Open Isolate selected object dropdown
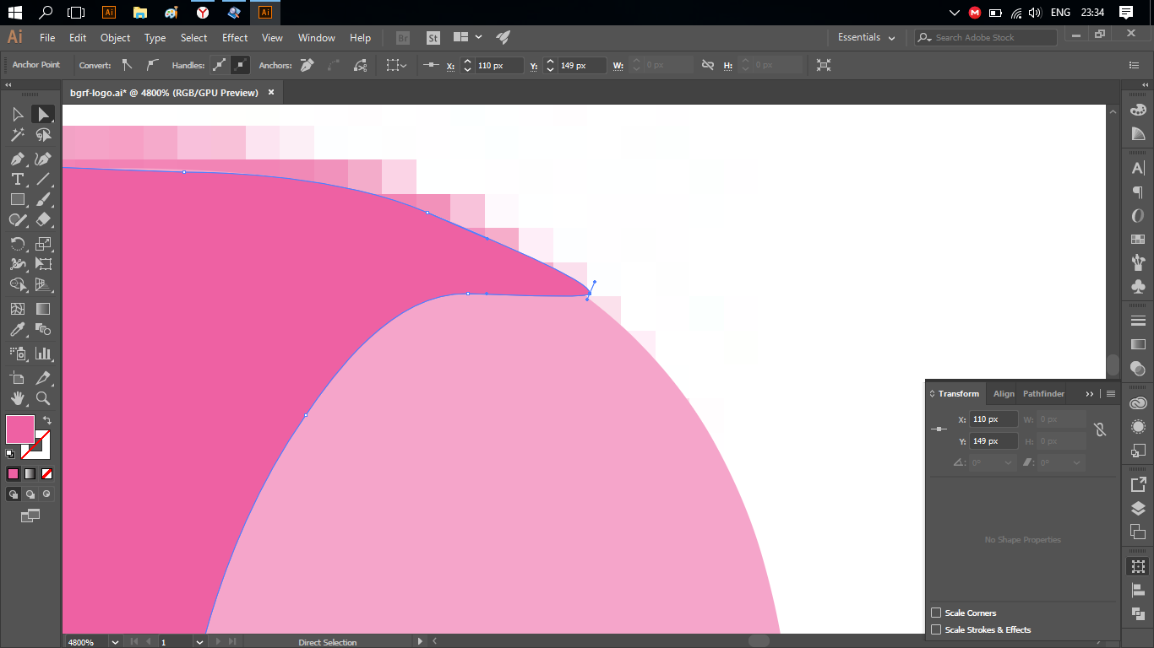The image size is (1154, 648). 396,65
